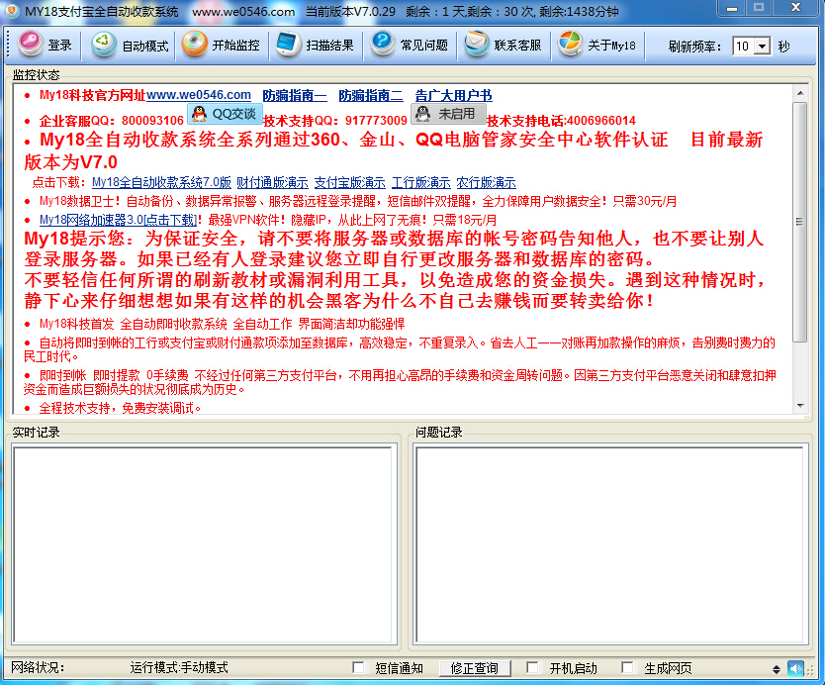
Task: Open the 农行版演示 demo link
Action: click(x=486, y=183)
